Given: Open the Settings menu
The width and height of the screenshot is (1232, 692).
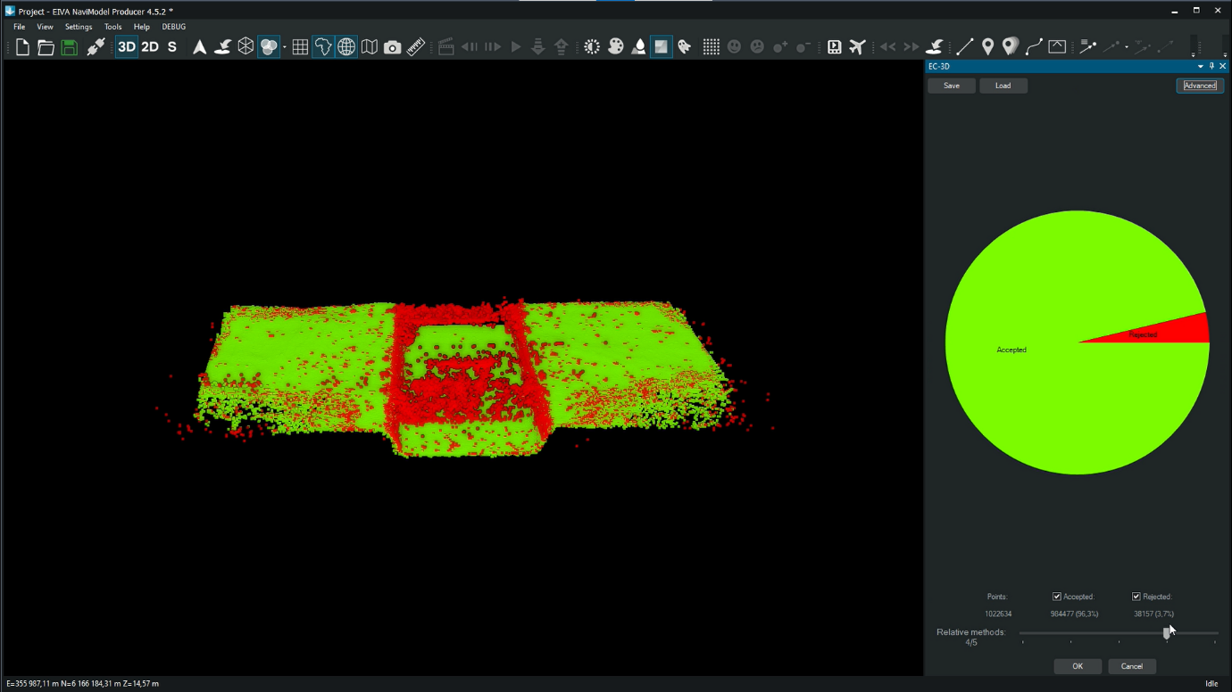Looking at the screenshot, I should pyautogui.click(x=79, y=27).
